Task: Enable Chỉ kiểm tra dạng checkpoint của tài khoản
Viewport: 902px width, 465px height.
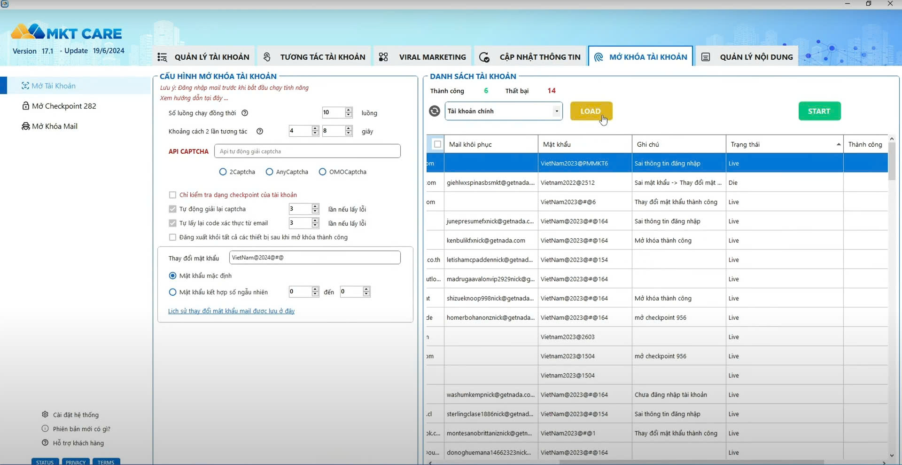Action: click(x=172, y=195)
